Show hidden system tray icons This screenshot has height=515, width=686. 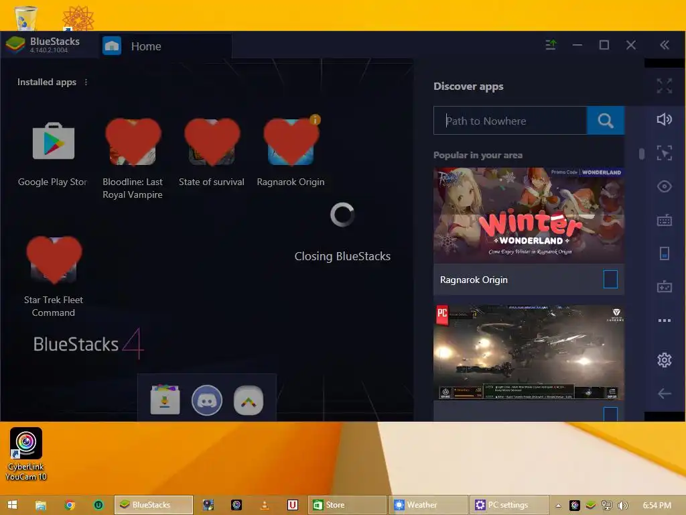pyautogui.click(x=558, y=506)
